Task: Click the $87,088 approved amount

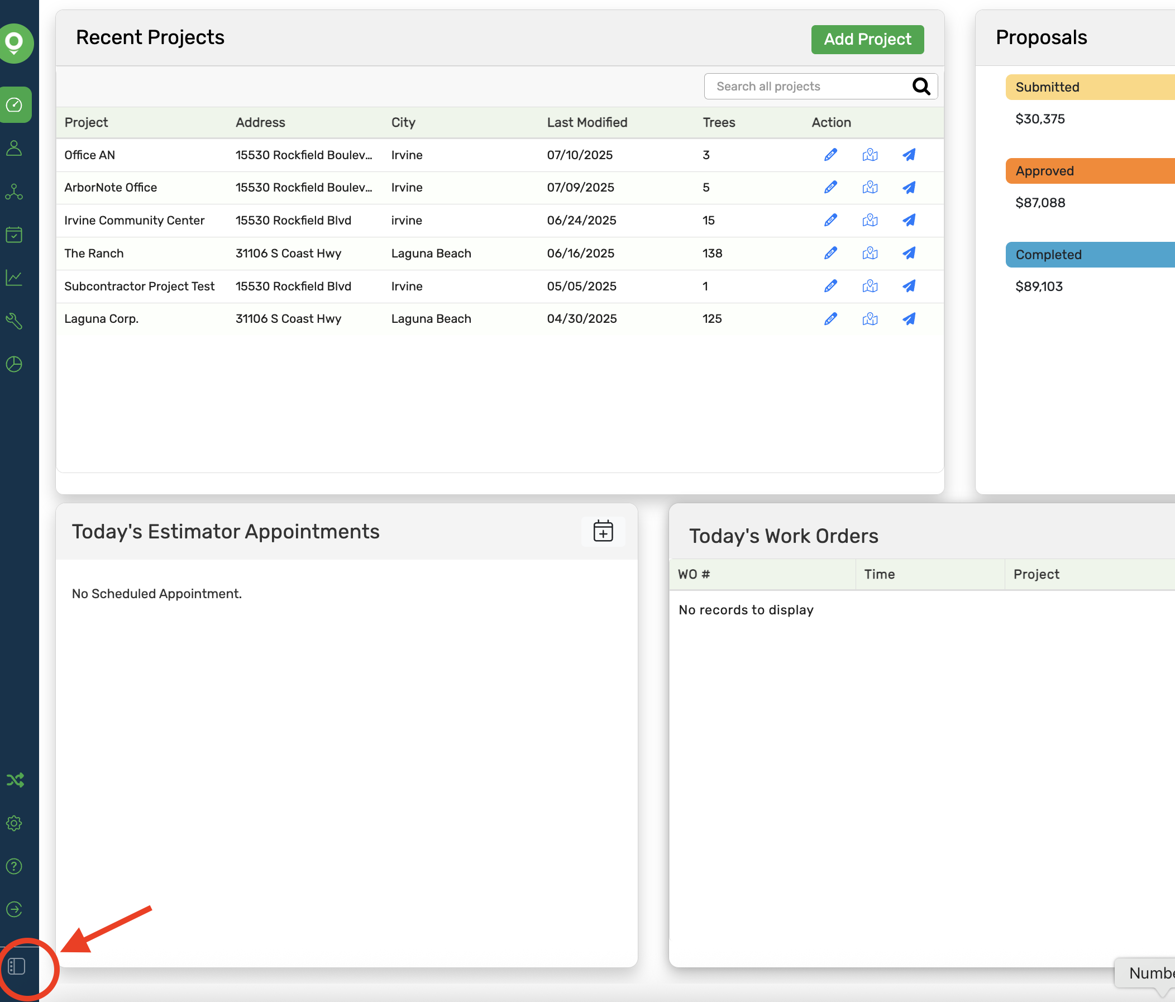Action: 1040,203
